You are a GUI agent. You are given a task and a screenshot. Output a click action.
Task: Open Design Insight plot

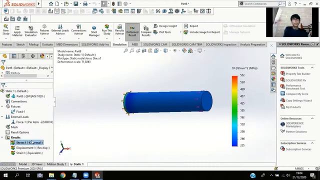[165, 26]
